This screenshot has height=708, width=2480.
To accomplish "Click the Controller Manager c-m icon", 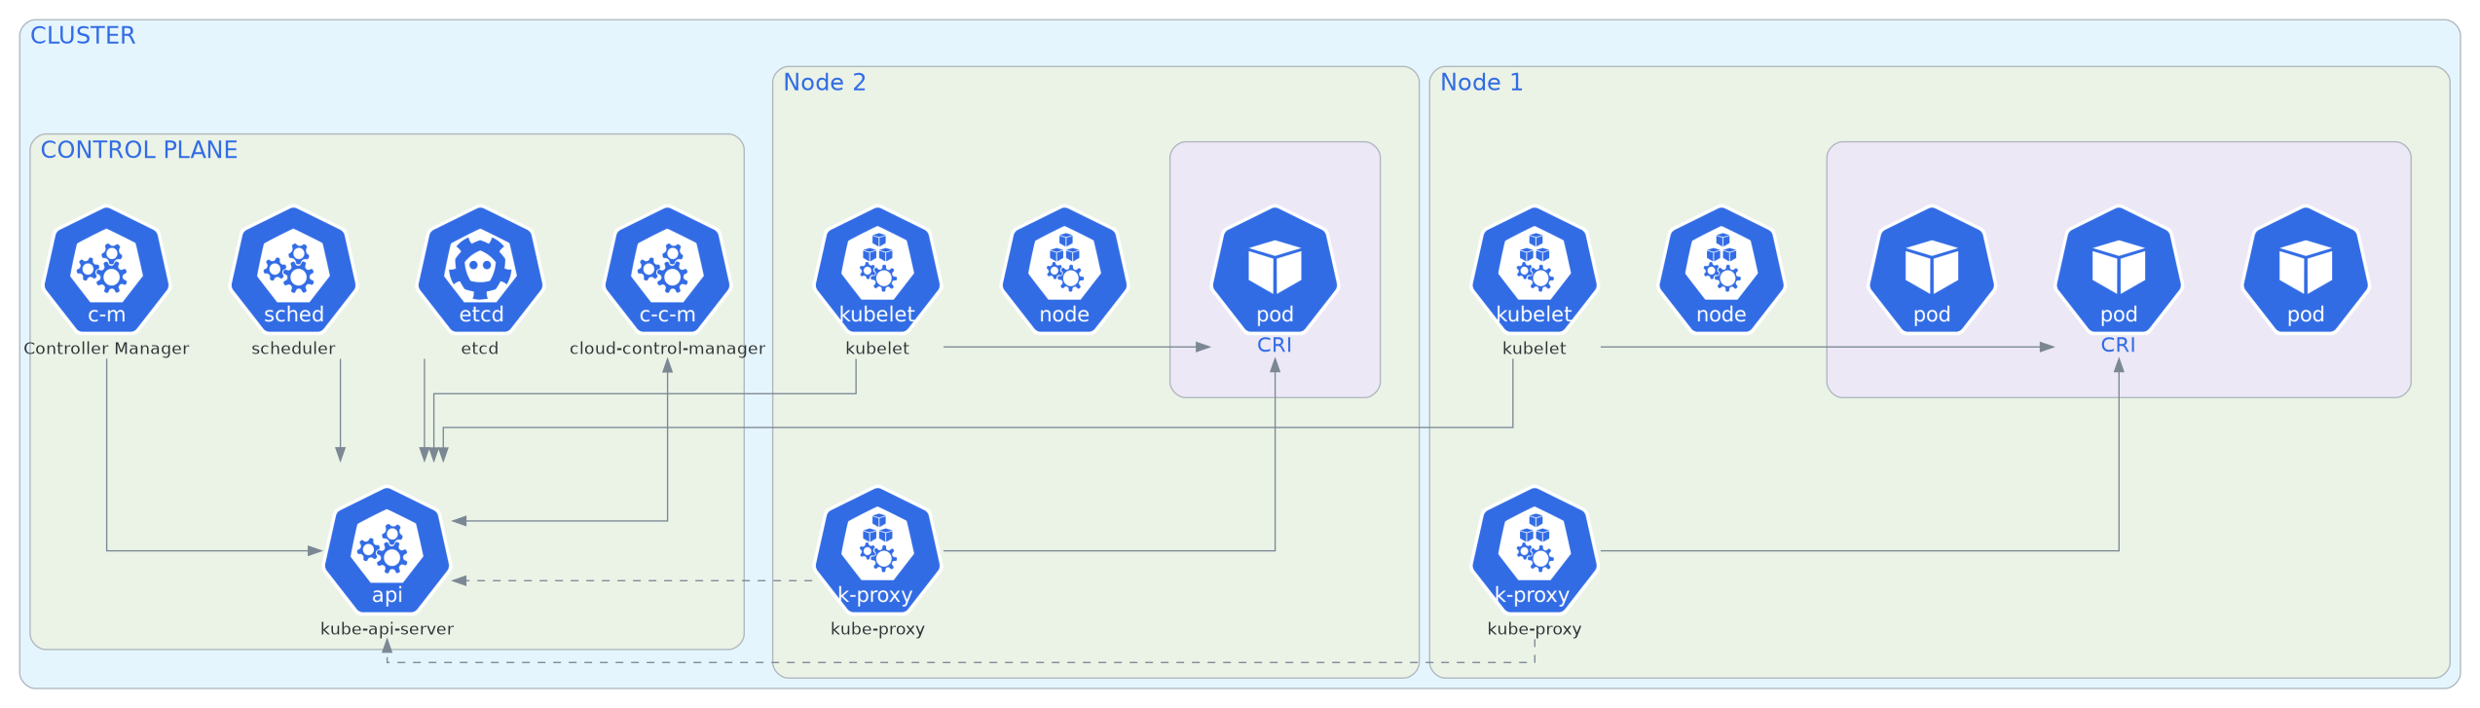I will point(107,270).
